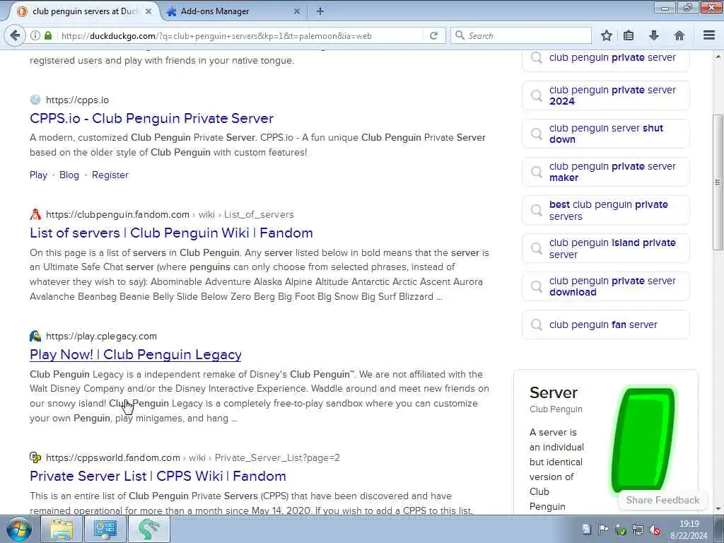Click the page vertical scrollbar thumb
The image size is (724, 543).
[x=718, y=182]
